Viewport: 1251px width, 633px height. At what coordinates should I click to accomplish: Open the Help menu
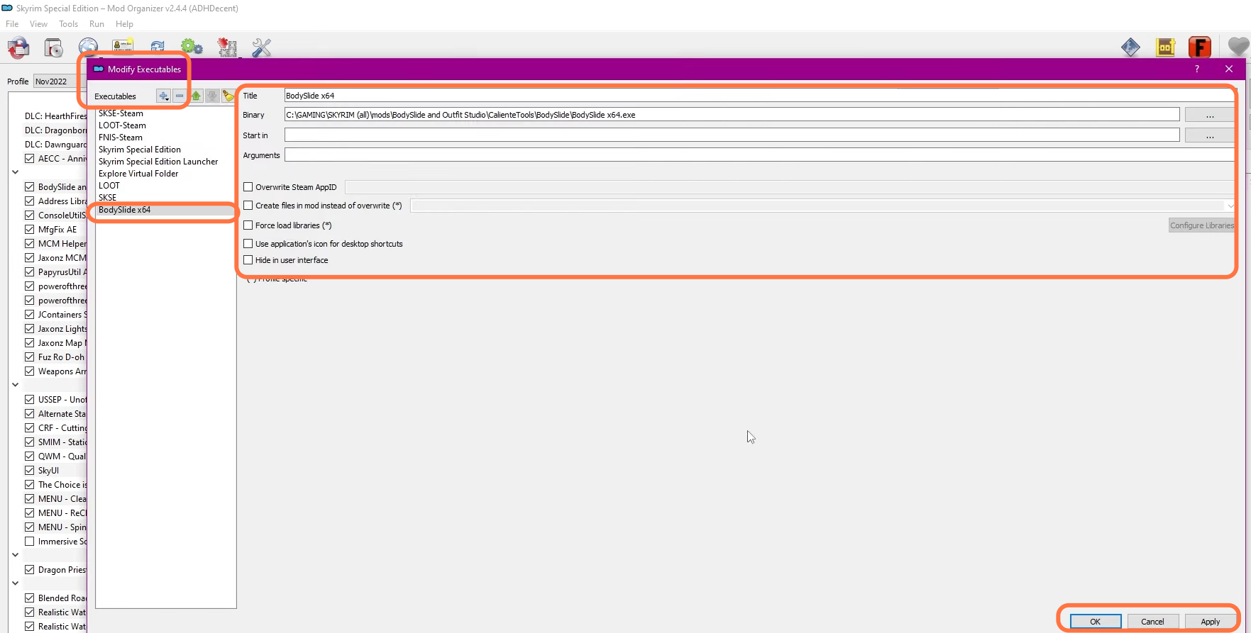tap(124, 24)
